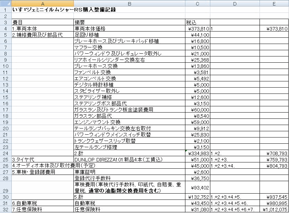Image resolution: width=289 pixels, height=213 pixels.
Task: Select column E header
Action: pos(274,3)
